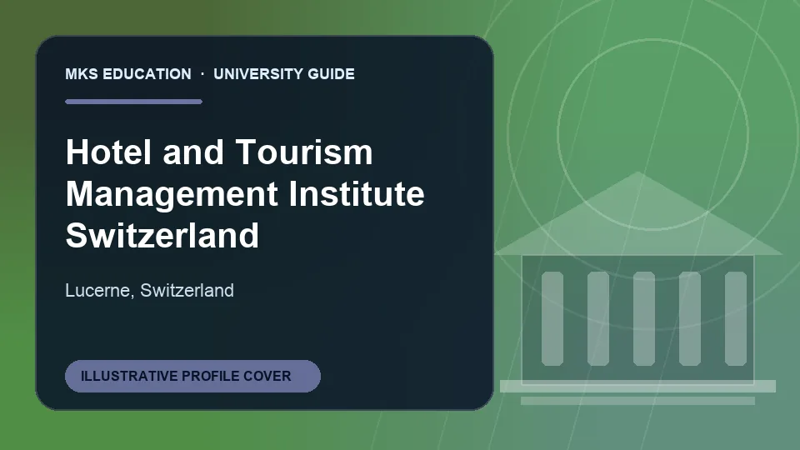Click the 'Lucerne, Switzerland' location text
Image resolution: width=800 pixels, height=450 pixels.
[149, 290]
